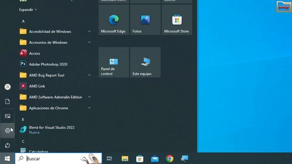The width and height of the screenshot is (292, 164).
Task: Expand Accesorios de Windows folder
Action: click(55, 42)
